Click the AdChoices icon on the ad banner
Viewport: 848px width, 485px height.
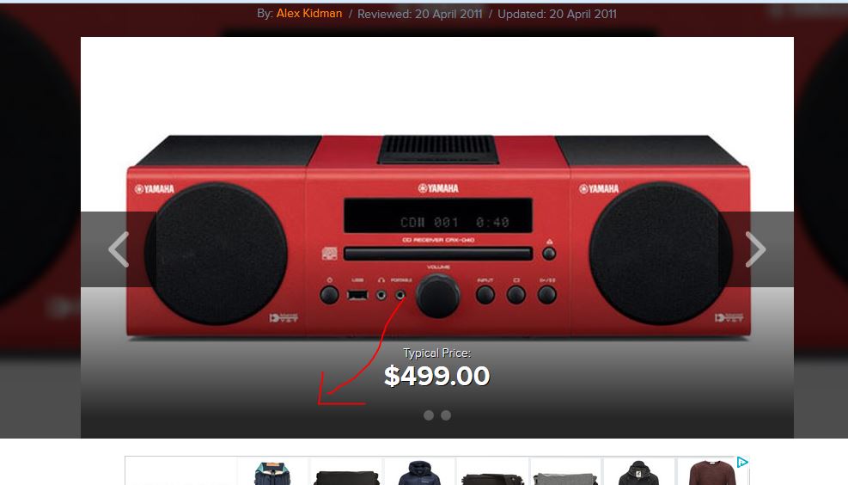coord(742,463)
